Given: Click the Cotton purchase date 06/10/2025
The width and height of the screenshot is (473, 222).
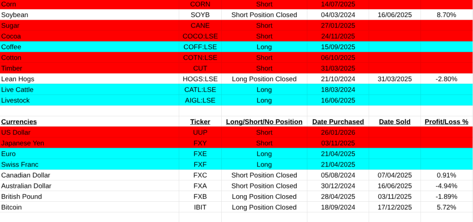Looking at the screenshot, I should pos(338,58).
